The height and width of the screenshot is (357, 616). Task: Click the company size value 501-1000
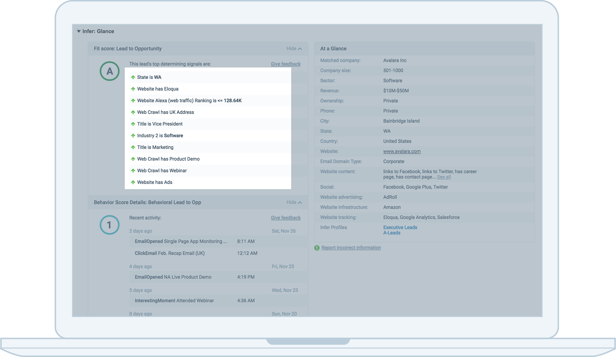coord(393,70)
